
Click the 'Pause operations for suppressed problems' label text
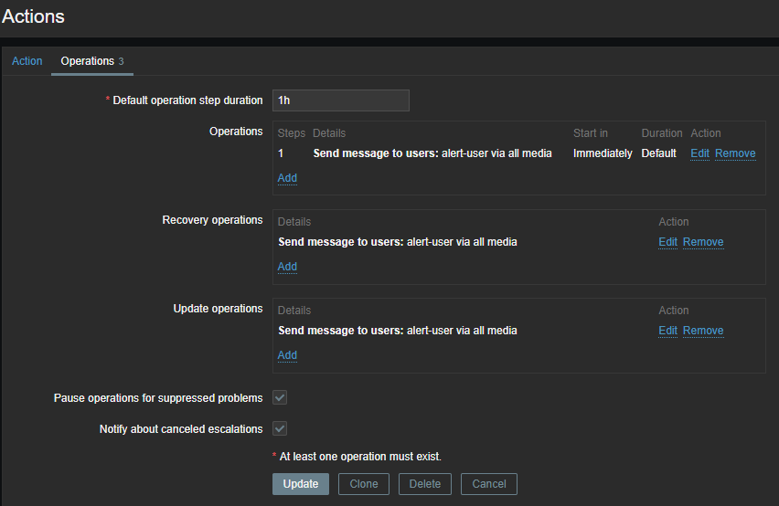click(158, 398)
